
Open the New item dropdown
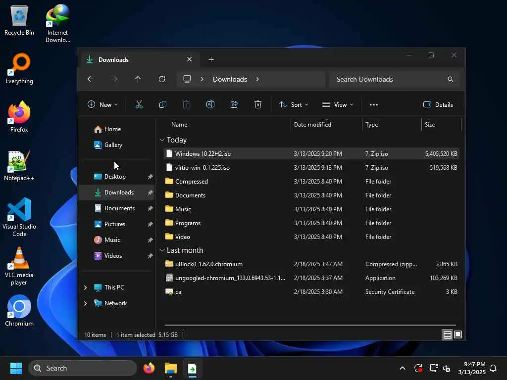coord(102,105)
